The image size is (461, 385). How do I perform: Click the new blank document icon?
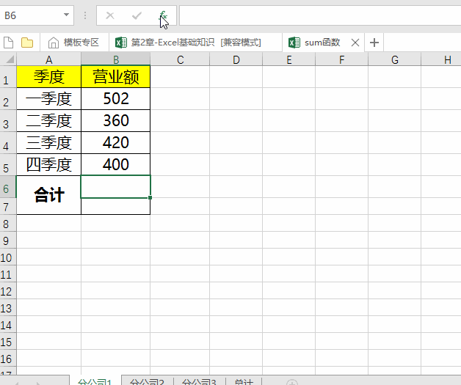[9, 43]
